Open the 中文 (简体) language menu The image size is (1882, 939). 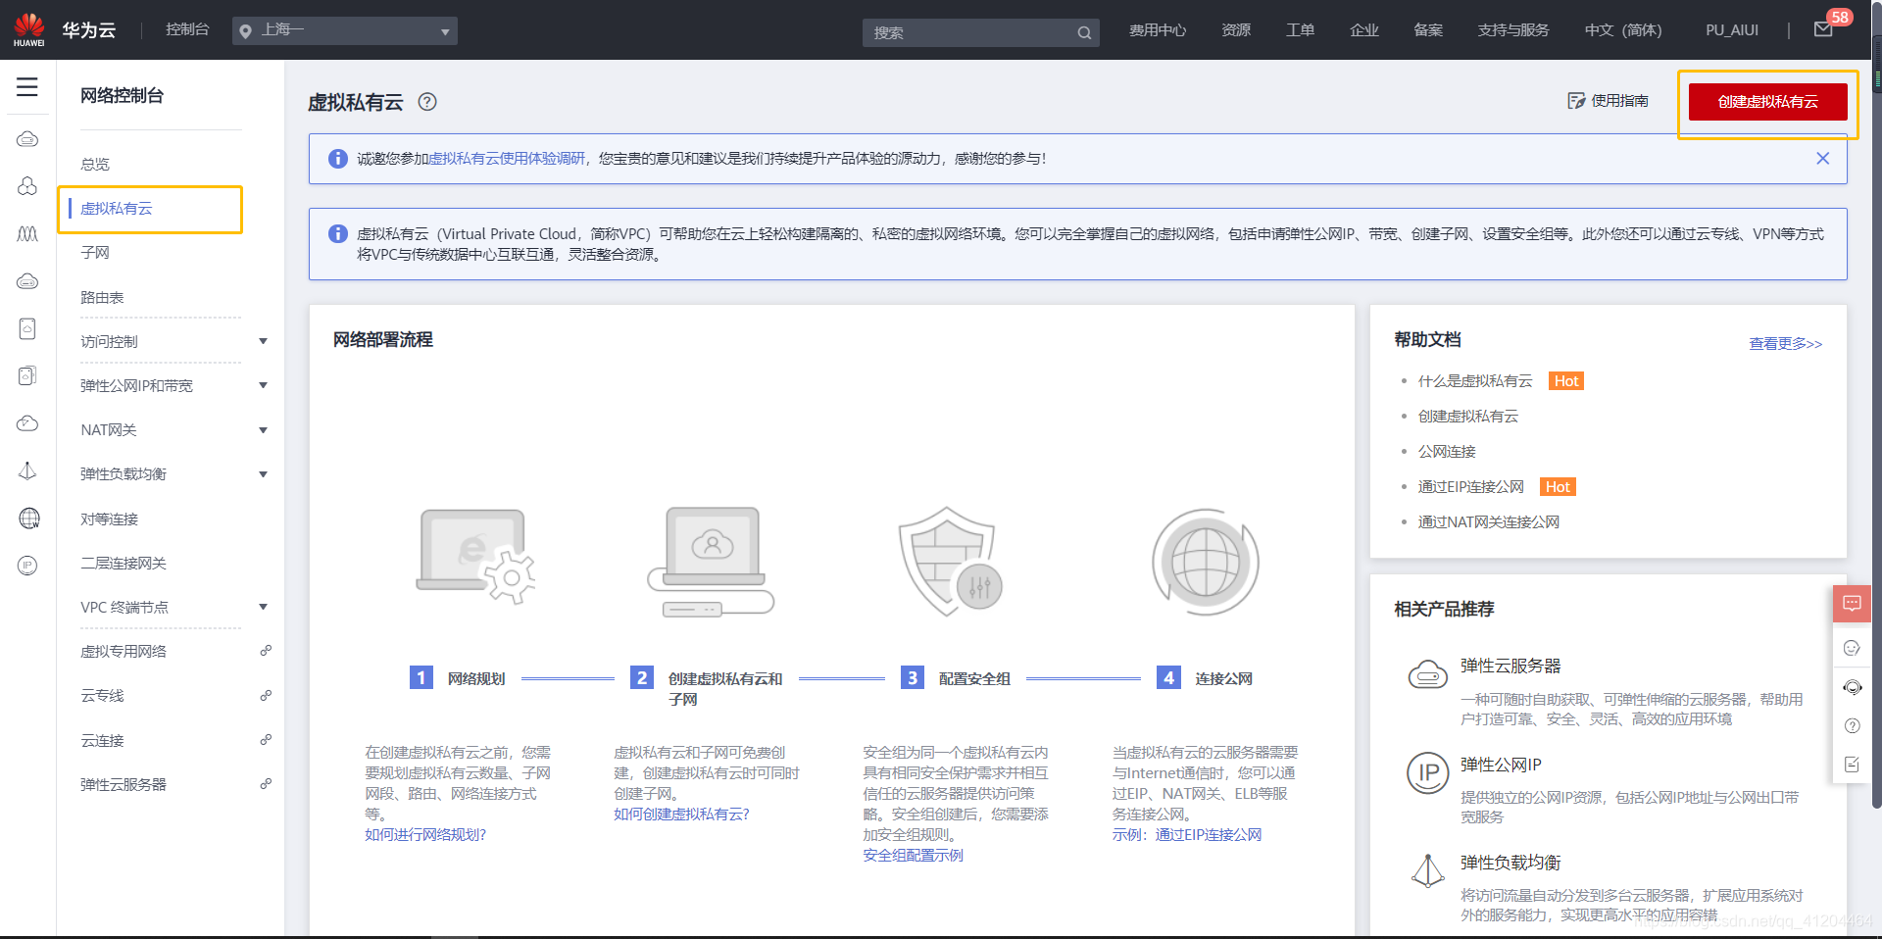tap(1623, 30)
